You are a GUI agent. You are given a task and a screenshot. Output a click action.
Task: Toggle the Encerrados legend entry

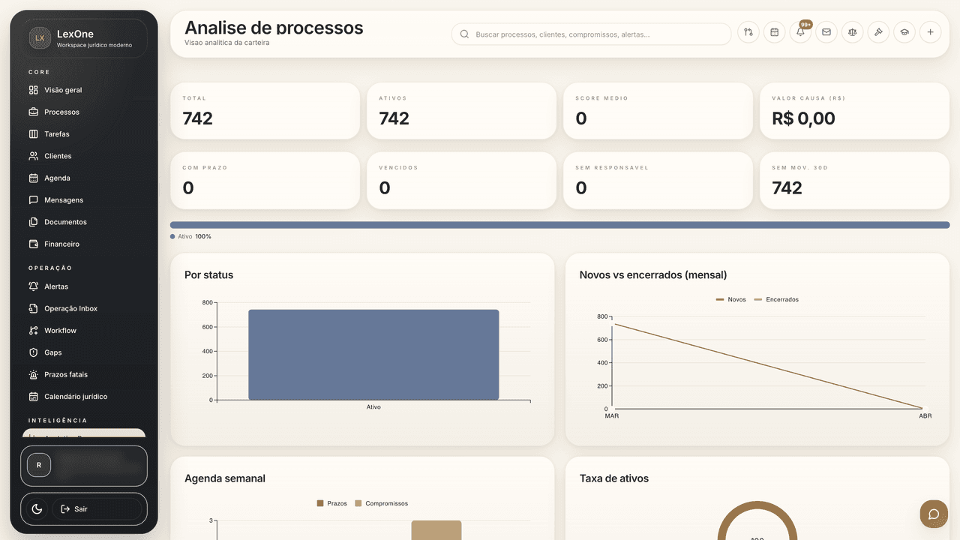(x=776, y=299)
